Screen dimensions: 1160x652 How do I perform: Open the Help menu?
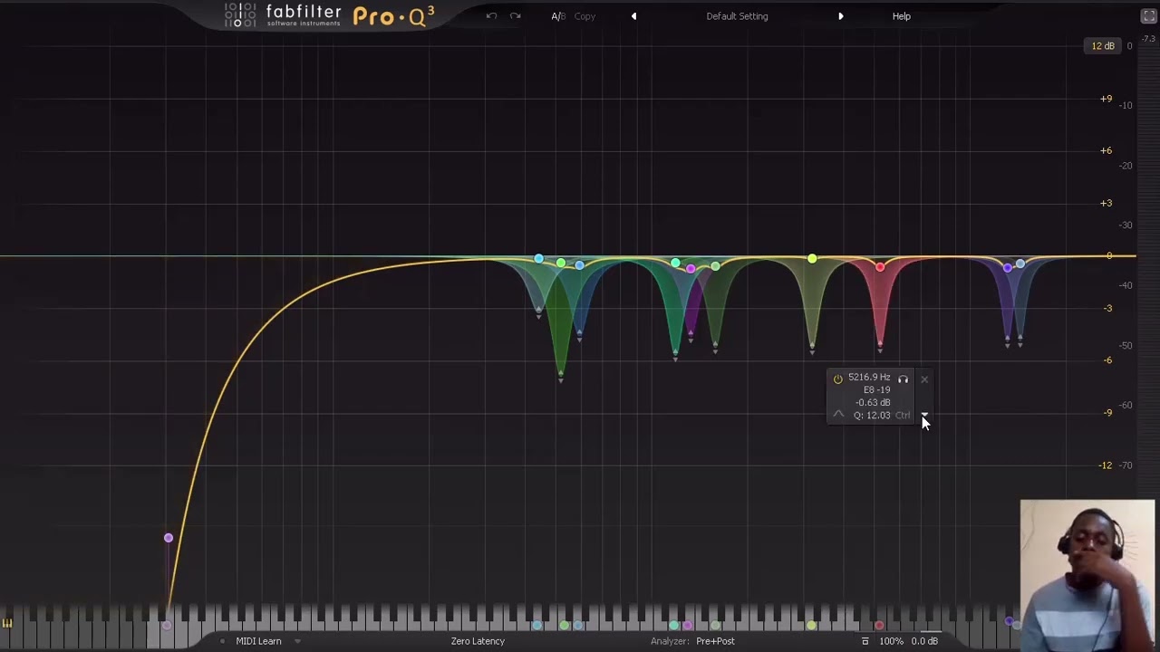[901, 16]
